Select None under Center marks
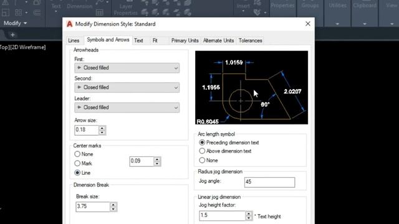The image size is (399, 224). coord(77,154)
